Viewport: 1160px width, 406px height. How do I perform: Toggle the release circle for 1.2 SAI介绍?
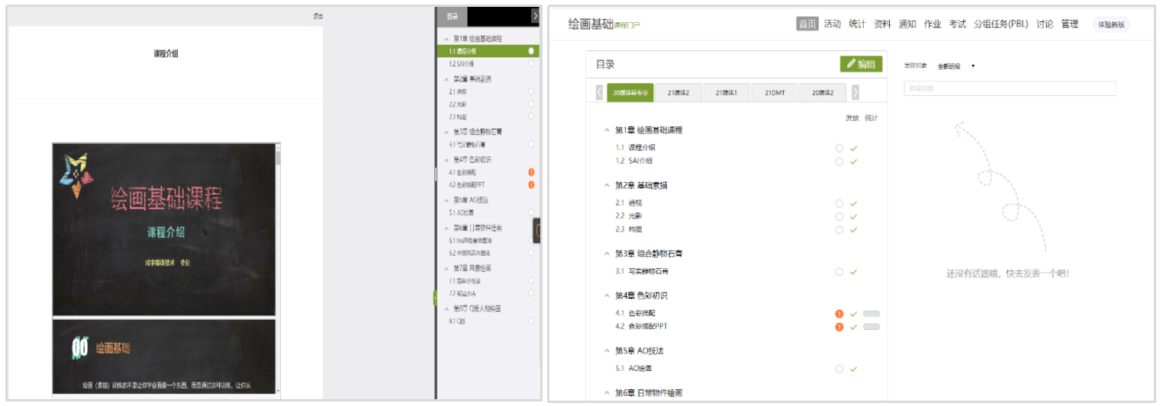839,161
